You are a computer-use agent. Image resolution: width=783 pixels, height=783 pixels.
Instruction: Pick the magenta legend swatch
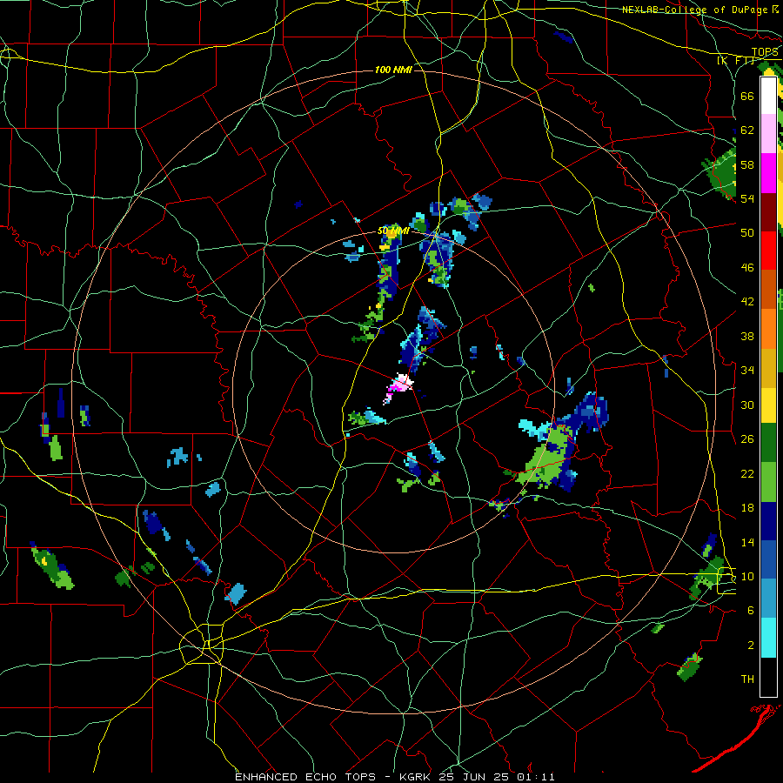(768, 173)
